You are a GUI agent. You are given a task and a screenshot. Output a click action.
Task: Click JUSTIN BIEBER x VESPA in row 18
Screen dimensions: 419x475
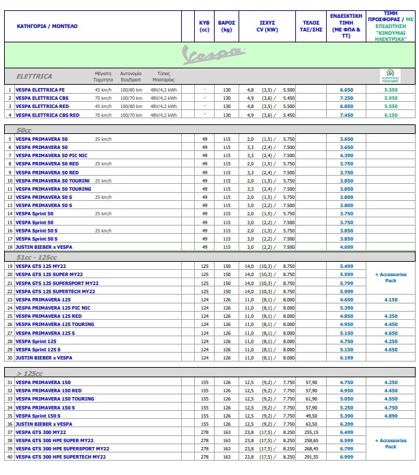click(44, 247)
